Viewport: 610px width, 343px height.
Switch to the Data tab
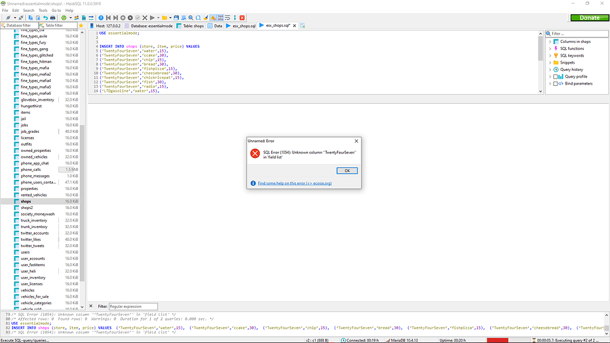214,26
